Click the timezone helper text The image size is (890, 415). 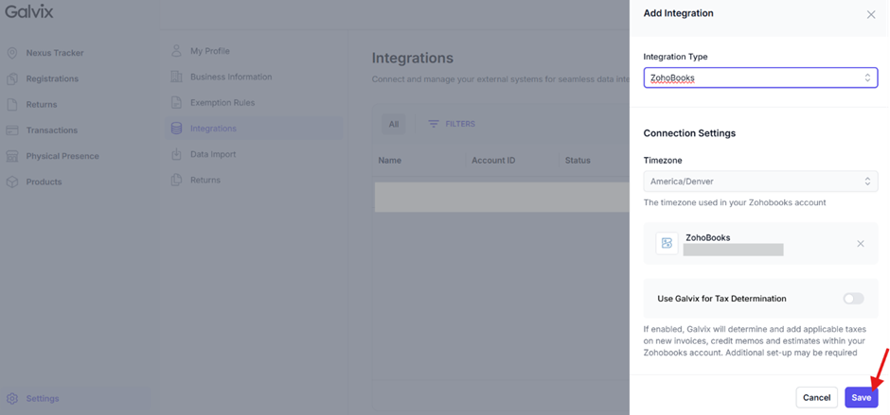point(735,202)
